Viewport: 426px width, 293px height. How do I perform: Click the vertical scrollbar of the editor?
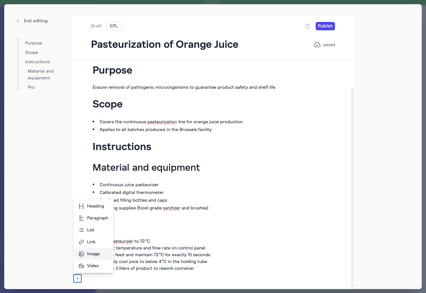point(352,187)
